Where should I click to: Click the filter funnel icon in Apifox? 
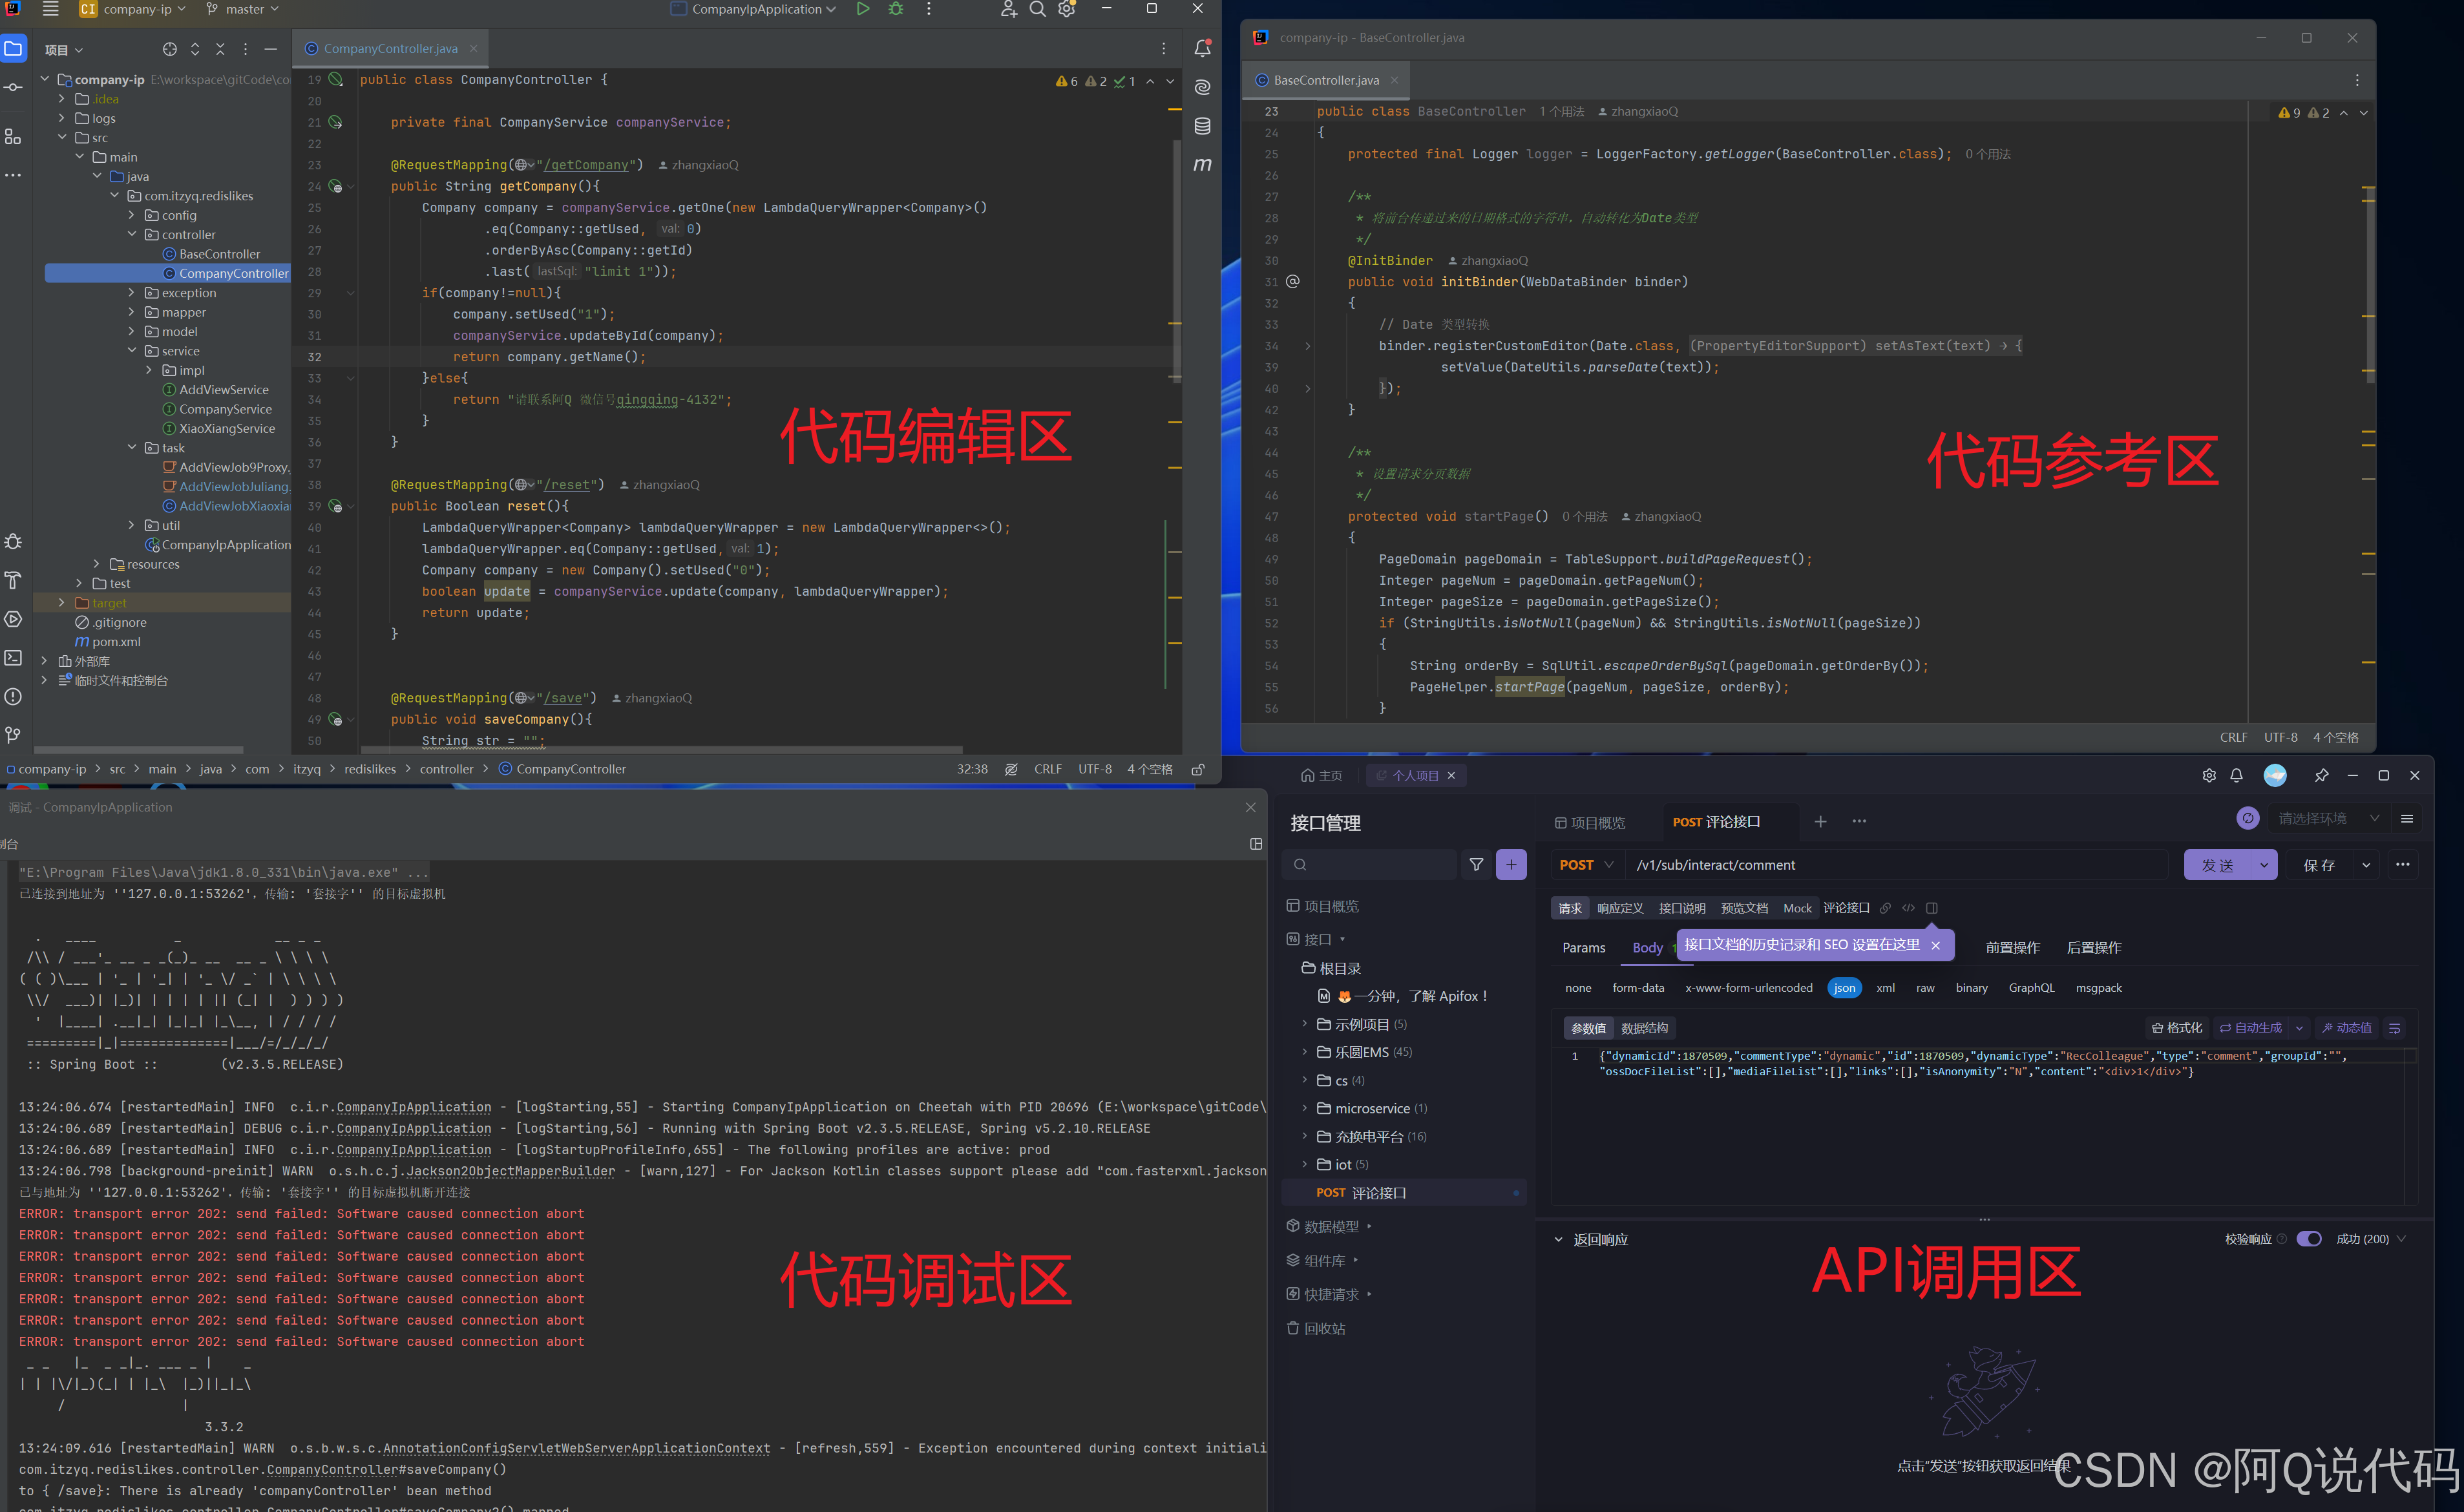click(1476, 865)
